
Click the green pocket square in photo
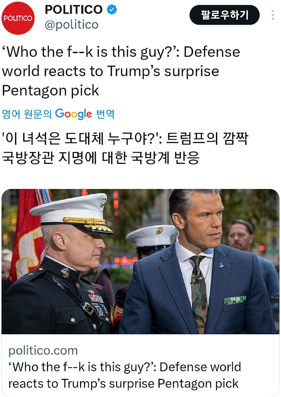pyautogui.click(x=235, y=300)
